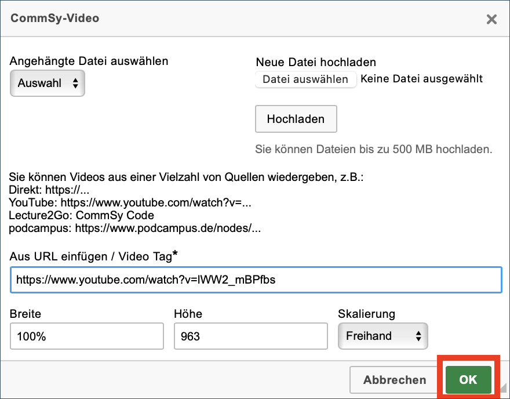Viewport: 510px width, 399px height.
Task: Click the Breite label above the width field
Action: click(25, 314)
